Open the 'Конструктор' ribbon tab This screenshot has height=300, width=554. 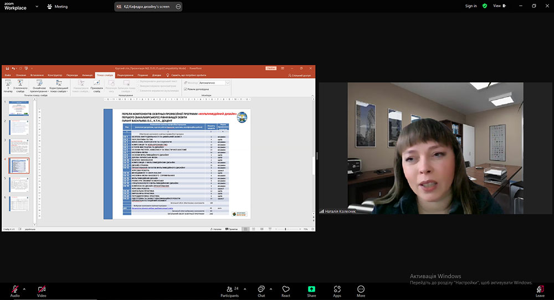click(55, 75)
